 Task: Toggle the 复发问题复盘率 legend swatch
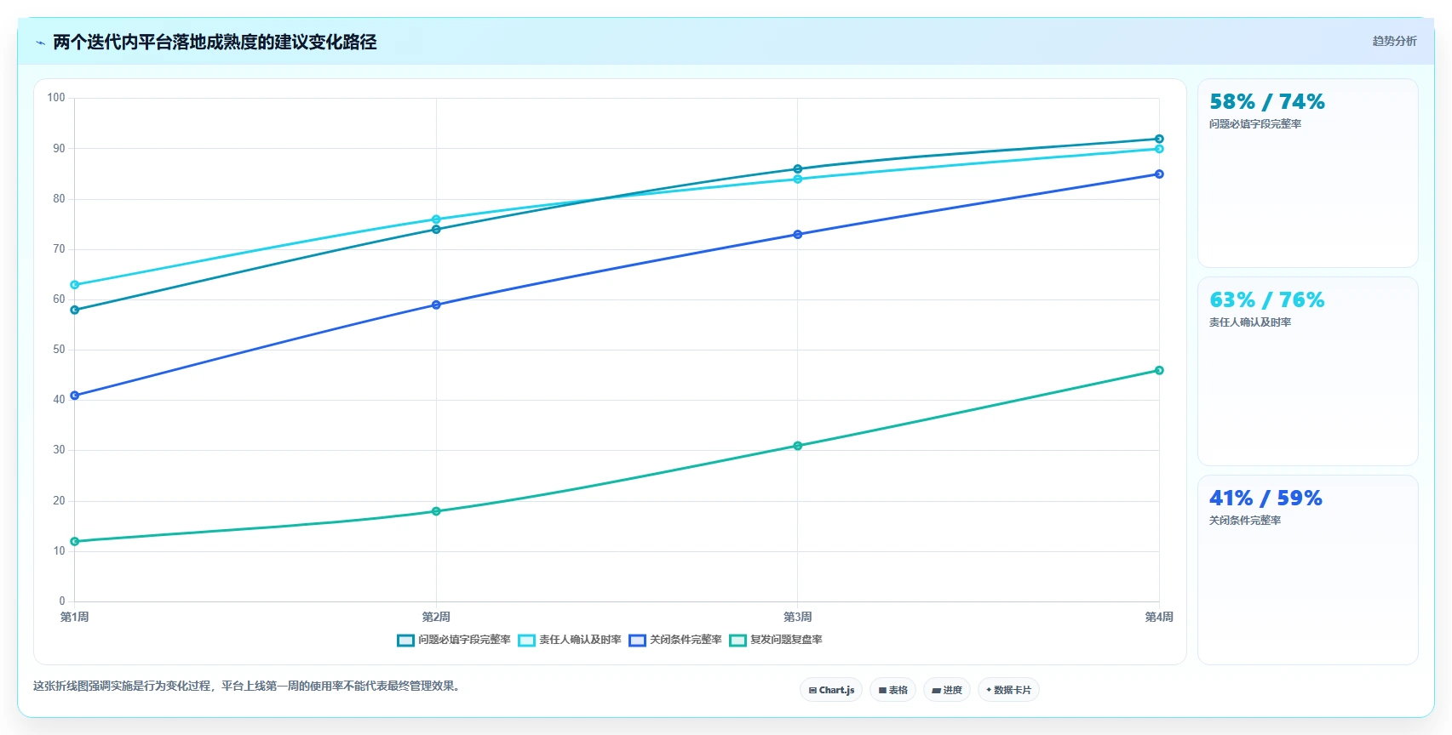pyautogui.click(x=737, y=641)
